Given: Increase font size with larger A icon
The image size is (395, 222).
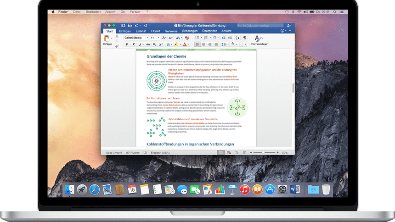Looking at the screenshot, I should click(164, 38).
